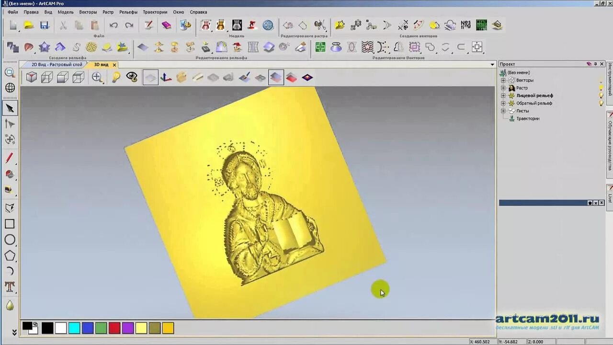Close the 3D вид tab
The height and width of the screenshot is (345, 613).
pos(114,65)
